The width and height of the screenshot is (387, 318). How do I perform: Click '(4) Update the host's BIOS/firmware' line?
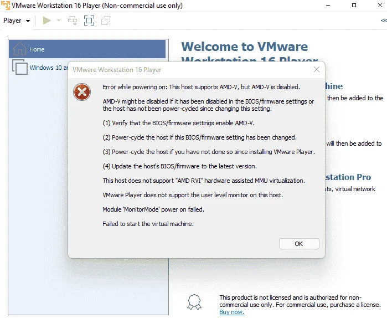[x=180, y=166]
